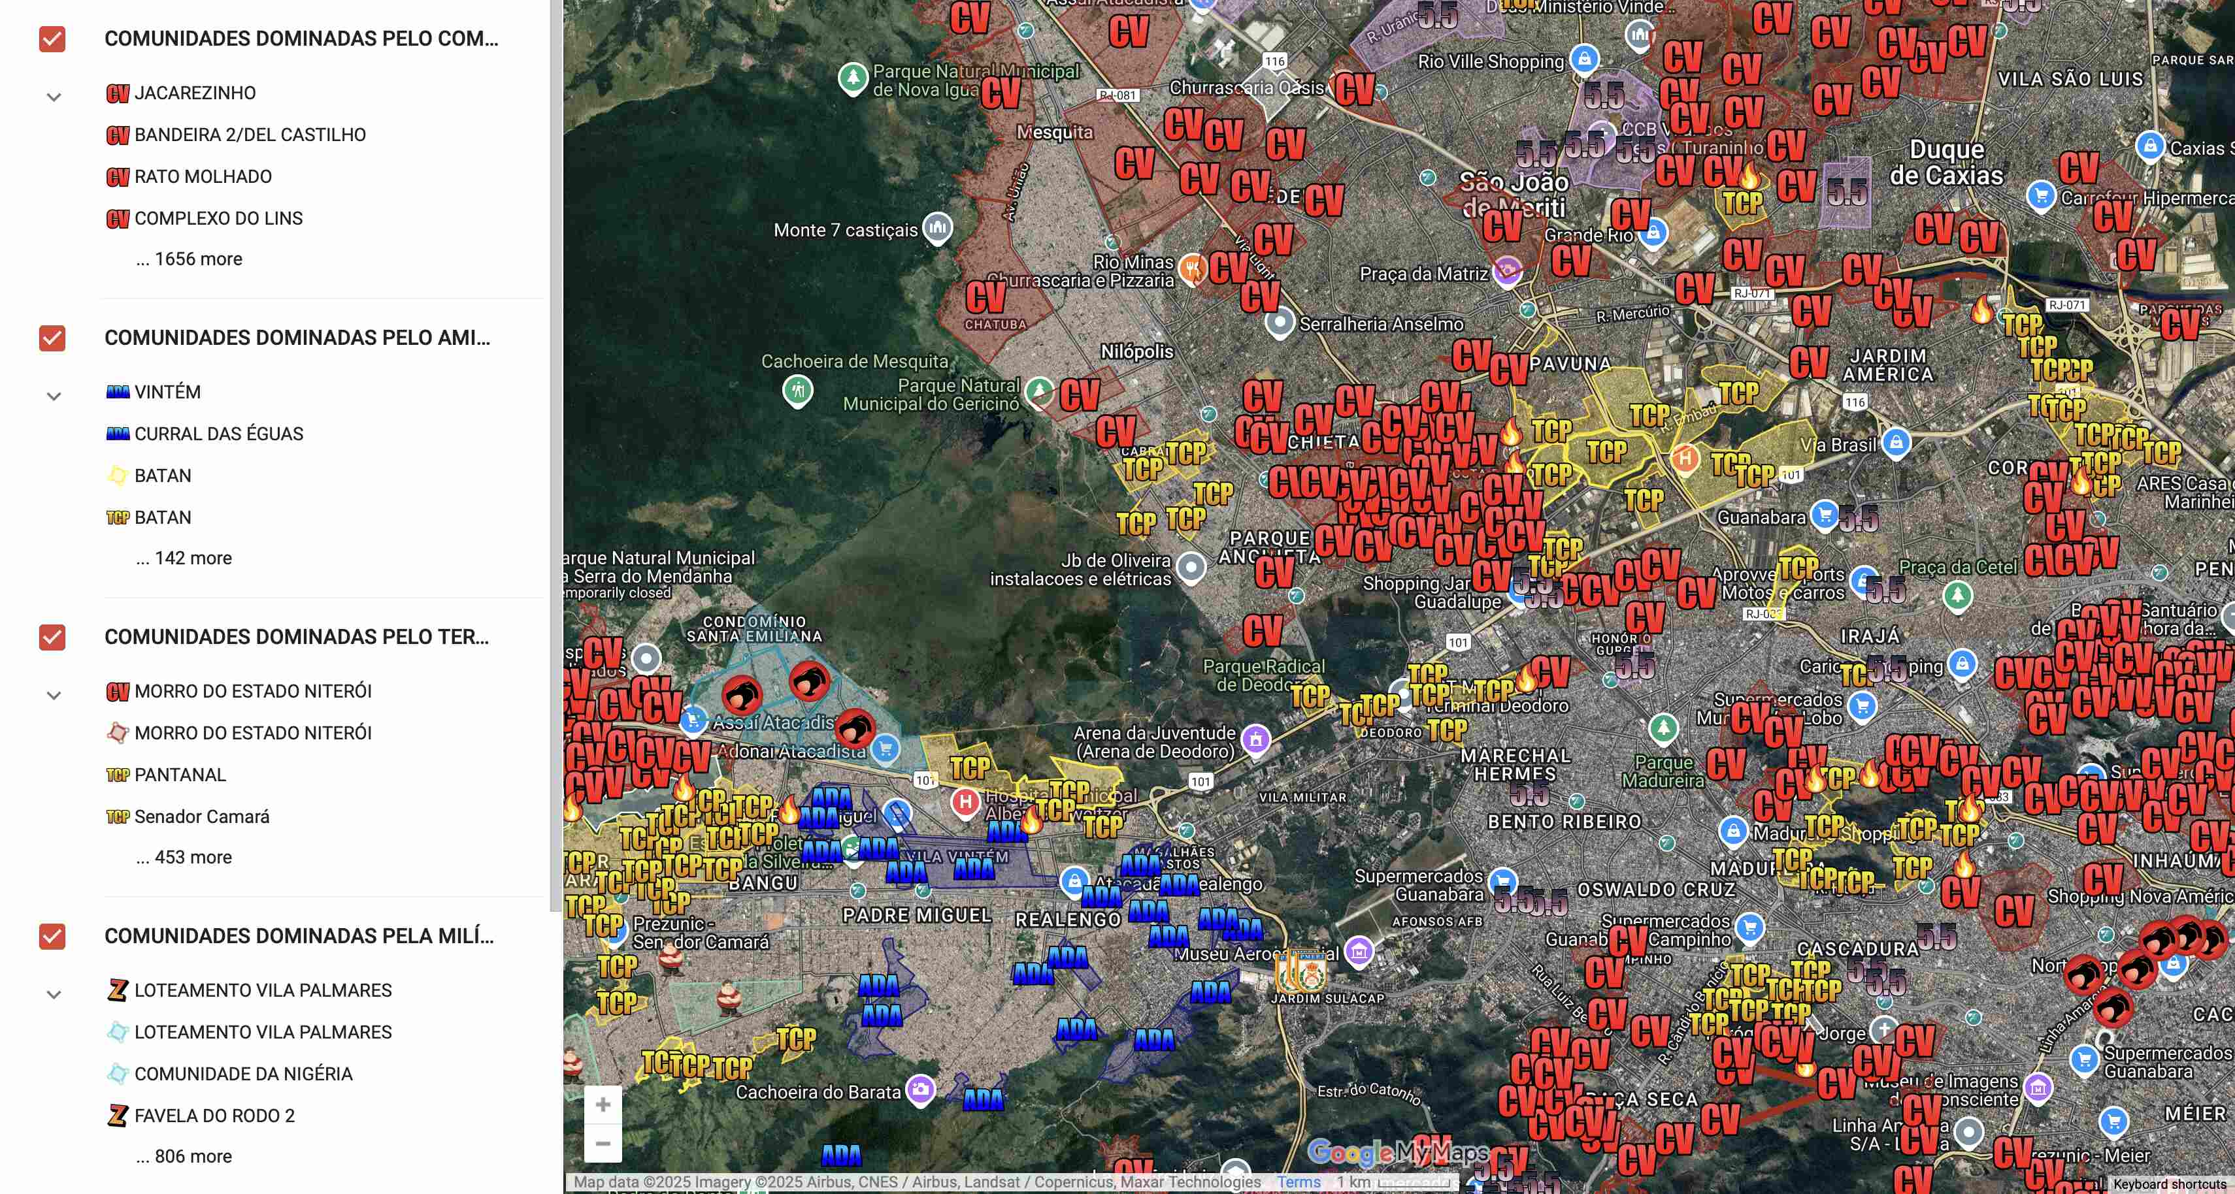Viewport: 2235px width, 1194px height.
Task: Collapse the LOTEAMENTO VILA PALMARES list chevron
Action: [54, 995]
